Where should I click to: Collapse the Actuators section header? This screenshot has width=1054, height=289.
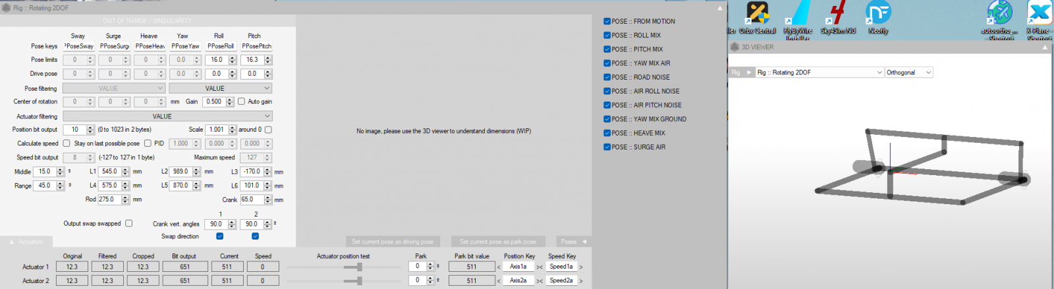26,242
